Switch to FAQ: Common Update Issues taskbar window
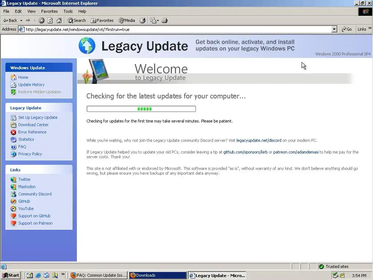The width and height of the screenshot is (373, 280). click(x=98, y=275)
